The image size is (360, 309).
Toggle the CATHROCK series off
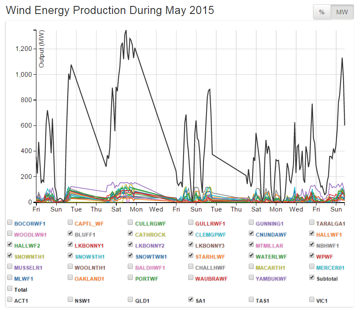pos(131,234)
